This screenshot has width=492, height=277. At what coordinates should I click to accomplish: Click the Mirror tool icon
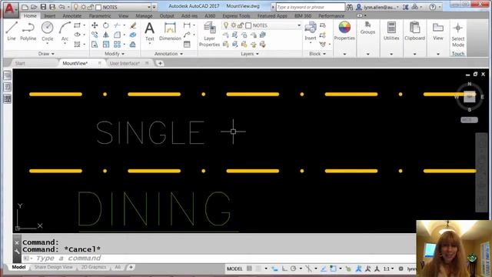tap(106, 35)
